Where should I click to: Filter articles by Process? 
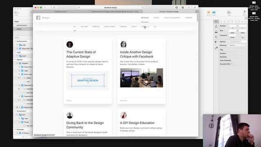[96, 27]
